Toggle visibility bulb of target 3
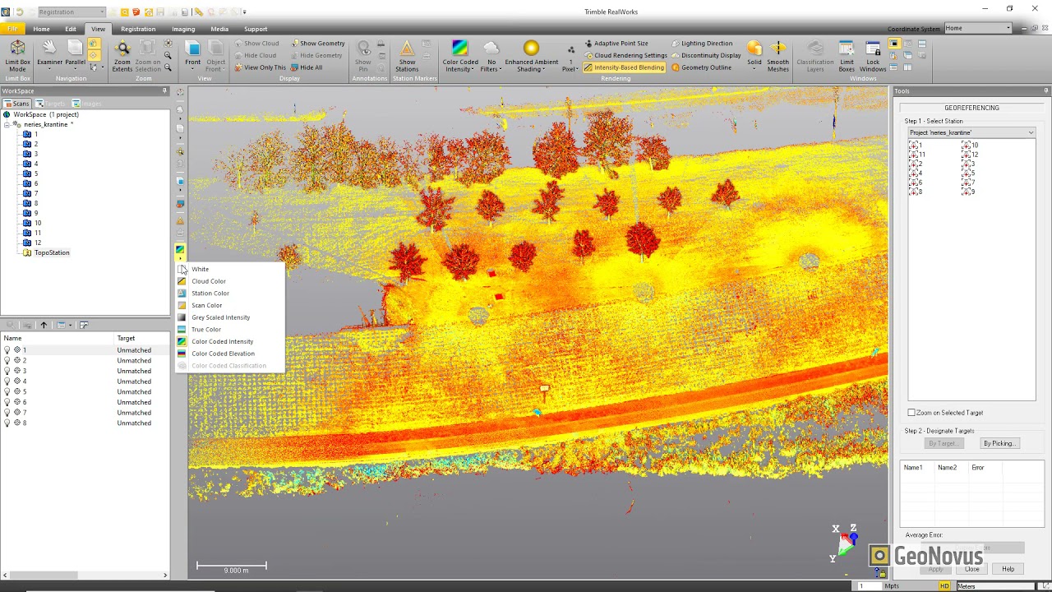The height and width of the screenshot is (592, 1052). pos(7,371)
